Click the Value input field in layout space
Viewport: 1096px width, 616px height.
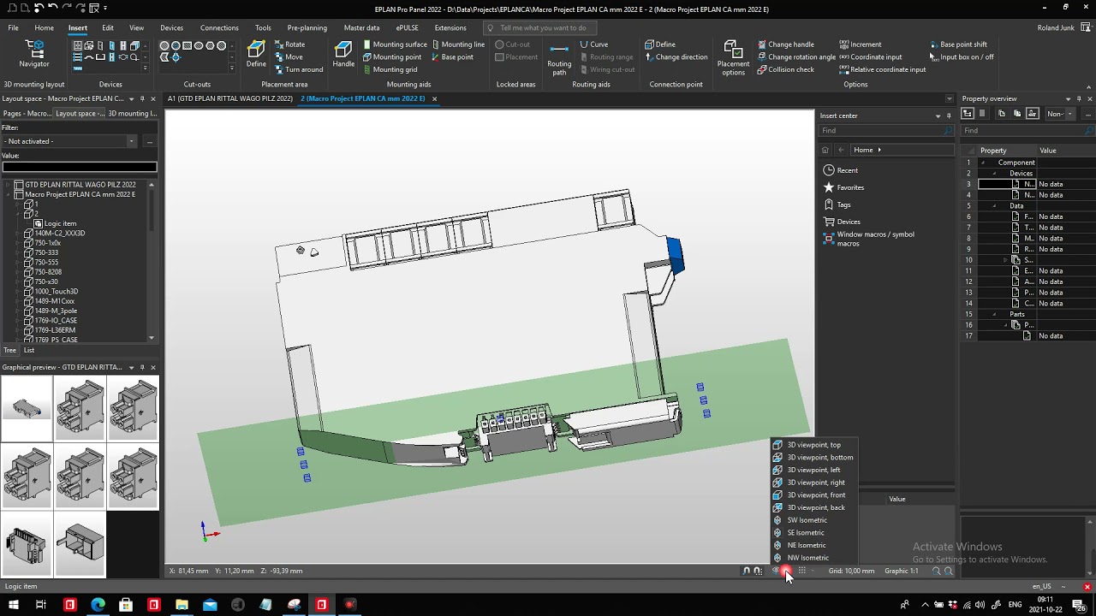[79, 167]
